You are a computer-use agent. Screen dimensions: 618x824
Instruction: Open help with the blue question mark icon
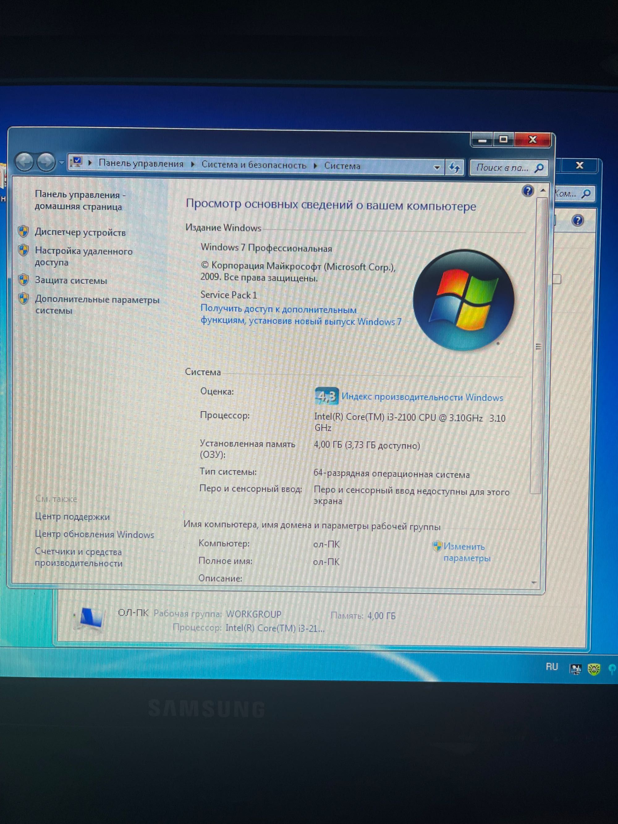527,191
